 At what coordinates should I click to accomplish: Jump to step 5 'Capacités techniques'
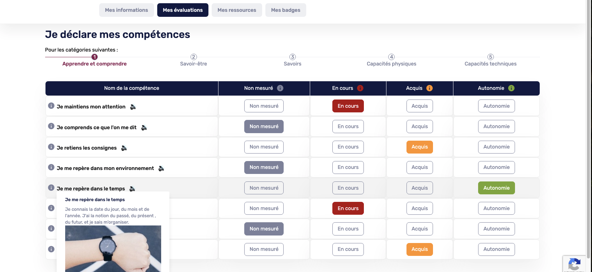point(490,60)
